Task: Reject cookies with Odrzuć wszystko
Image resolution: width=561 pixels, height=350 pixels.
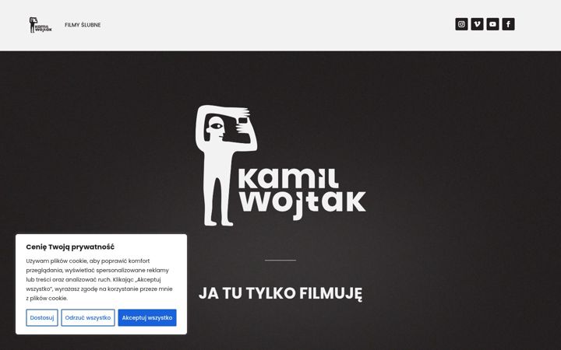Action: [88, 317]
